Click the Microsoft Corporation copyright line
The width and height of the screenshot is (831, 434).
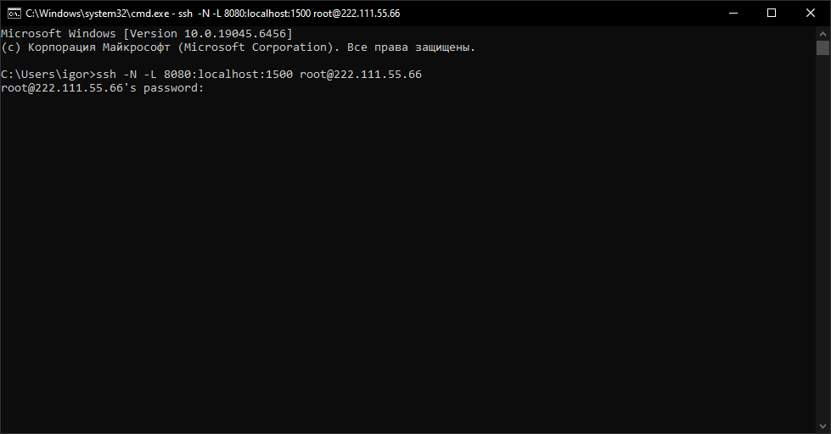coord(238,47)
